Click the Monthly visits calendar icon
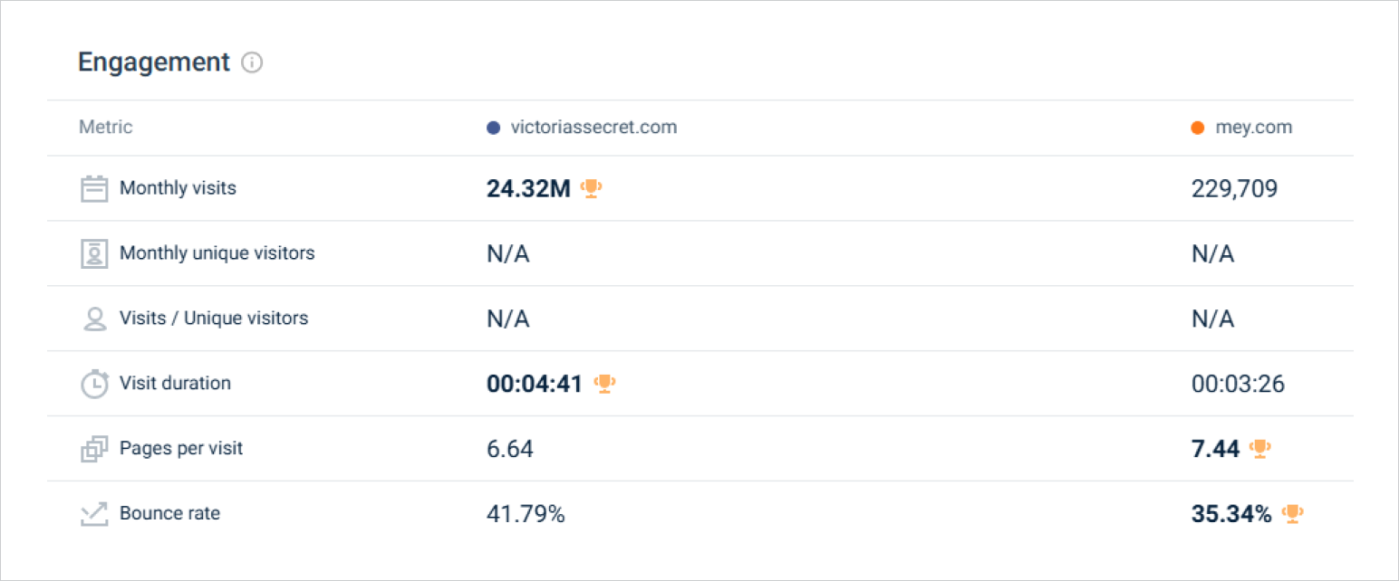Viewport: 1399px width, 581px height. coord(94,188)
